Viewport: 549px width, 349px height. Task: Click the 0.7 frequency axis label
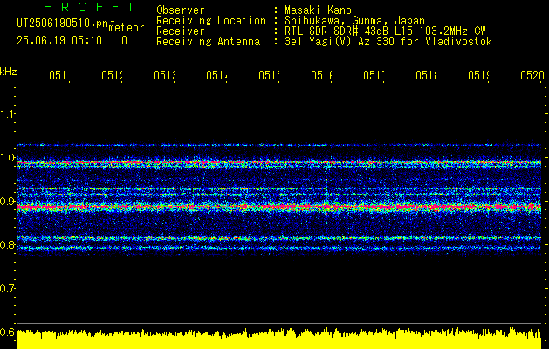click(x=7, y=289)
